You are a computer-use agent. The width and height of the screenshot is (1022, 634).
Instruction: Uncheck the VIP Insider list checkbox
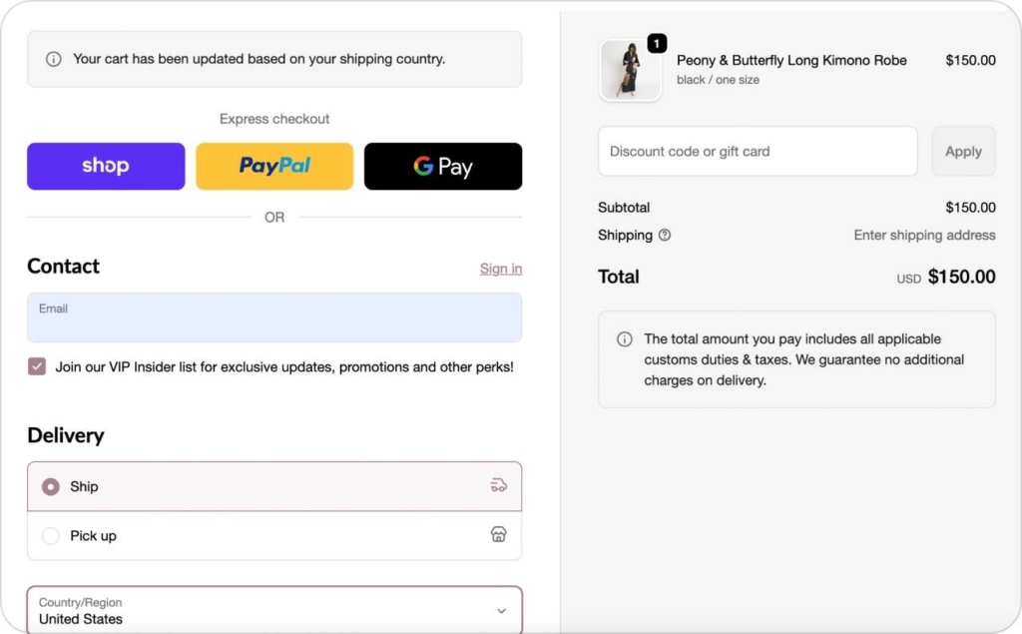click(37, 366)
